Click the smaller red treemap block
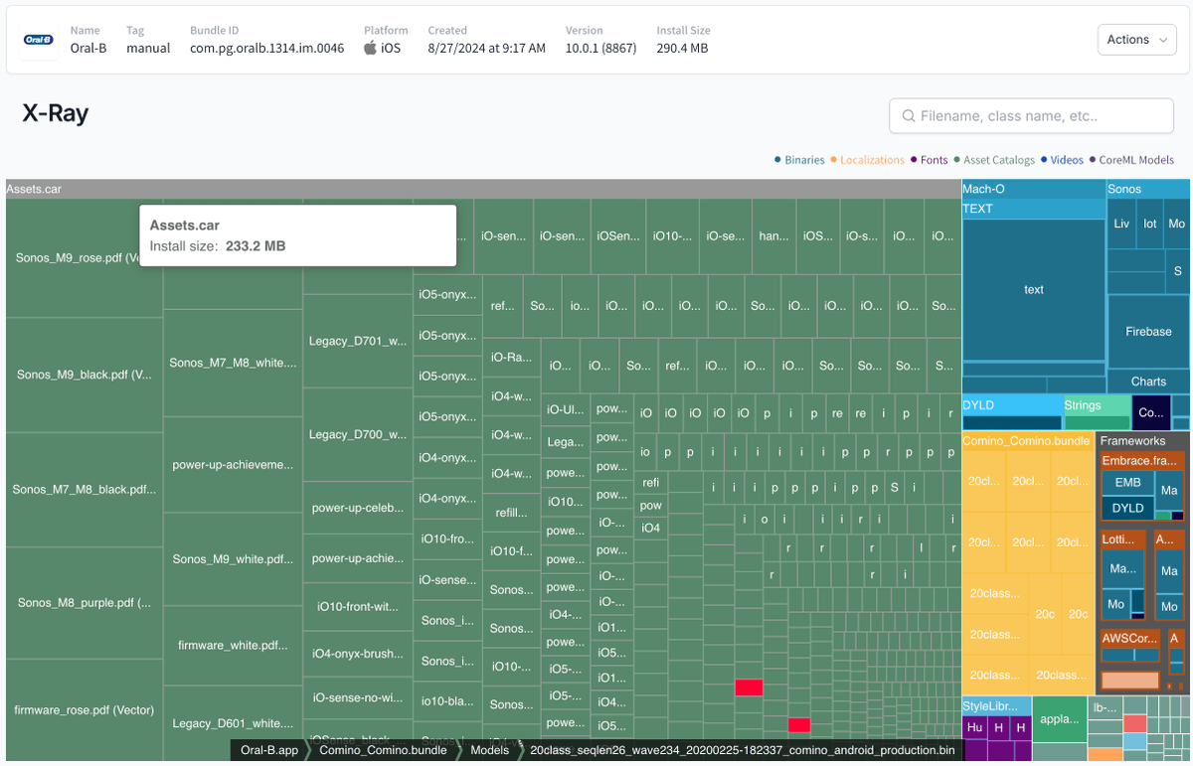Viewport: 1193px width, 766px height. [799, 725]
